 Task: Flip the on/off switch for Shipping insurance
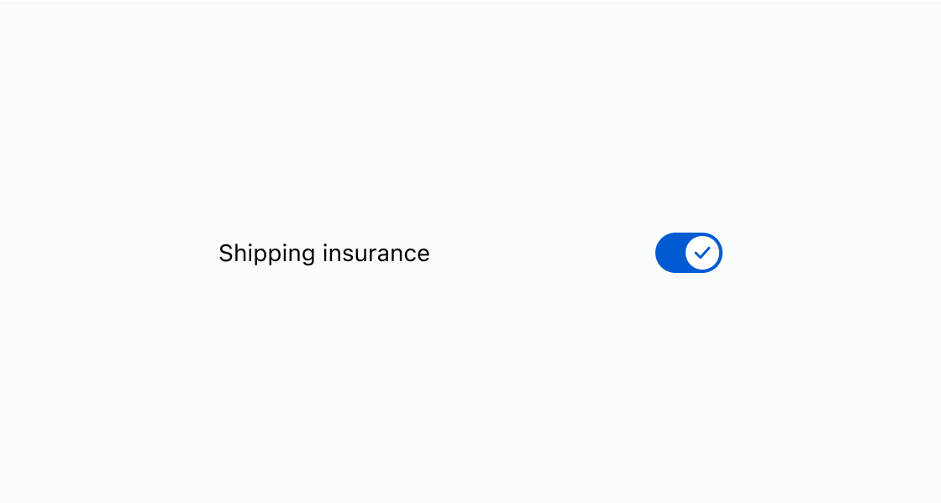(x=688, y=253)
